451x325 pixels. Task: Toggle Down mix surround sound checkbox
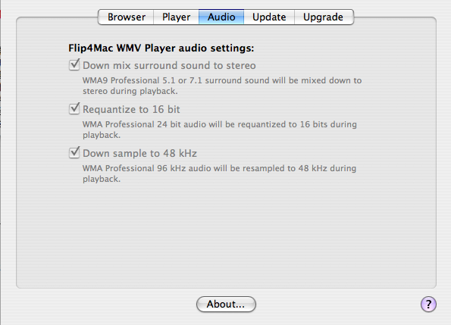(74, 65)
